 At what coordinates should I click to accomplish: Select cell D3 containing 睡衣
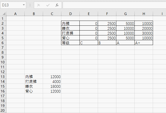coord(71,28)
